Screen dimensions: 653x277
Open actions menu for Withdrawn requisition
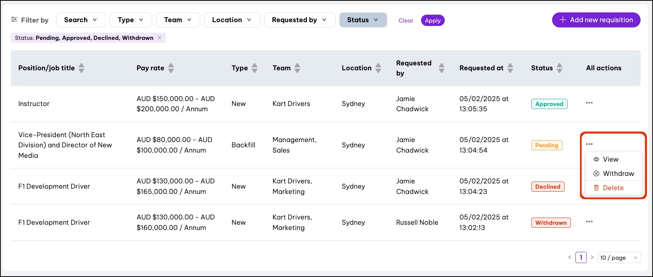[589, 222]
